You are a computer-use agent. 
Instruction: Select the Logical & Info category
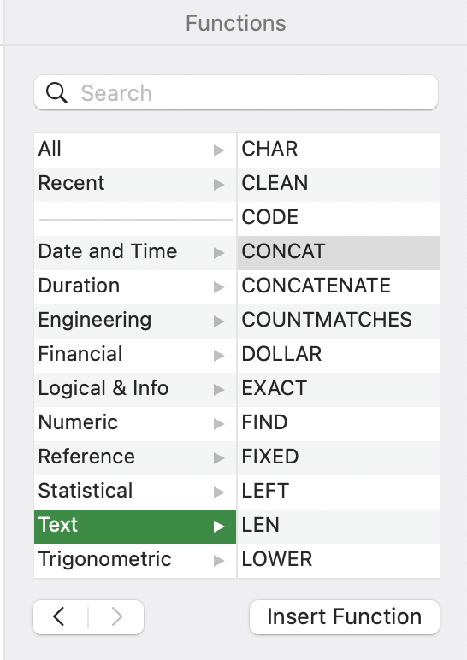pos(135,389)
